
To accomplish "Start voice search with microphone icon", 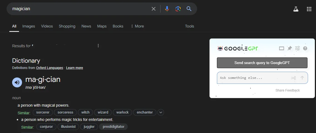I will [167, 9].
